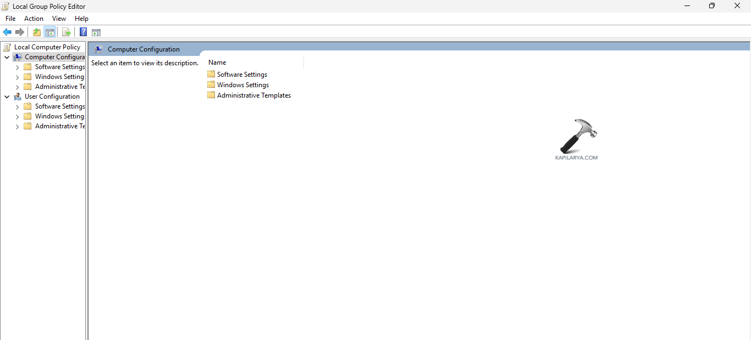The height and width of the screenshot is (340, 751).
Task: Click the folder icon of Windows Settings under User Configuration
Action: point(27,116)
